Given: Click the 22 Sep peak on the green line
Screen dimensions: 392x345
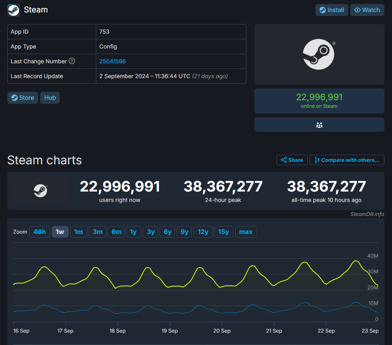Looking at the screenshot, I should [x=355, y=261].
